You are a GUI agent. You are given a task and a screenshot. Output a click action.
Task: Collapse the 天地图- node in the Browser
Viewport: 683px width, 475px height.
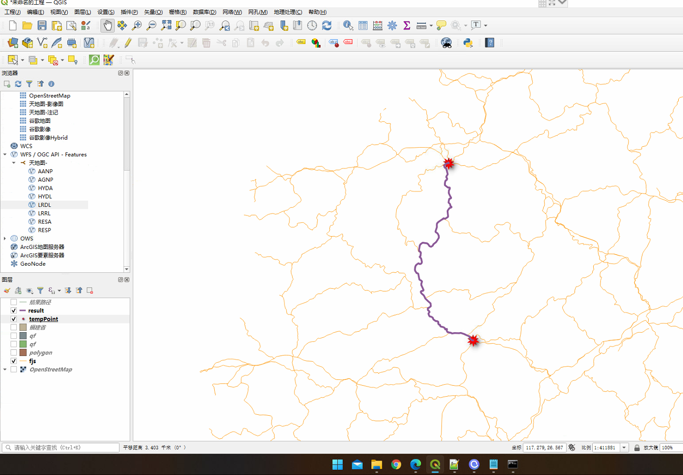(13, 162)
